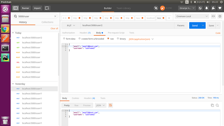
Task: Open the request Headers (1) tab
Action: [85, 33]
